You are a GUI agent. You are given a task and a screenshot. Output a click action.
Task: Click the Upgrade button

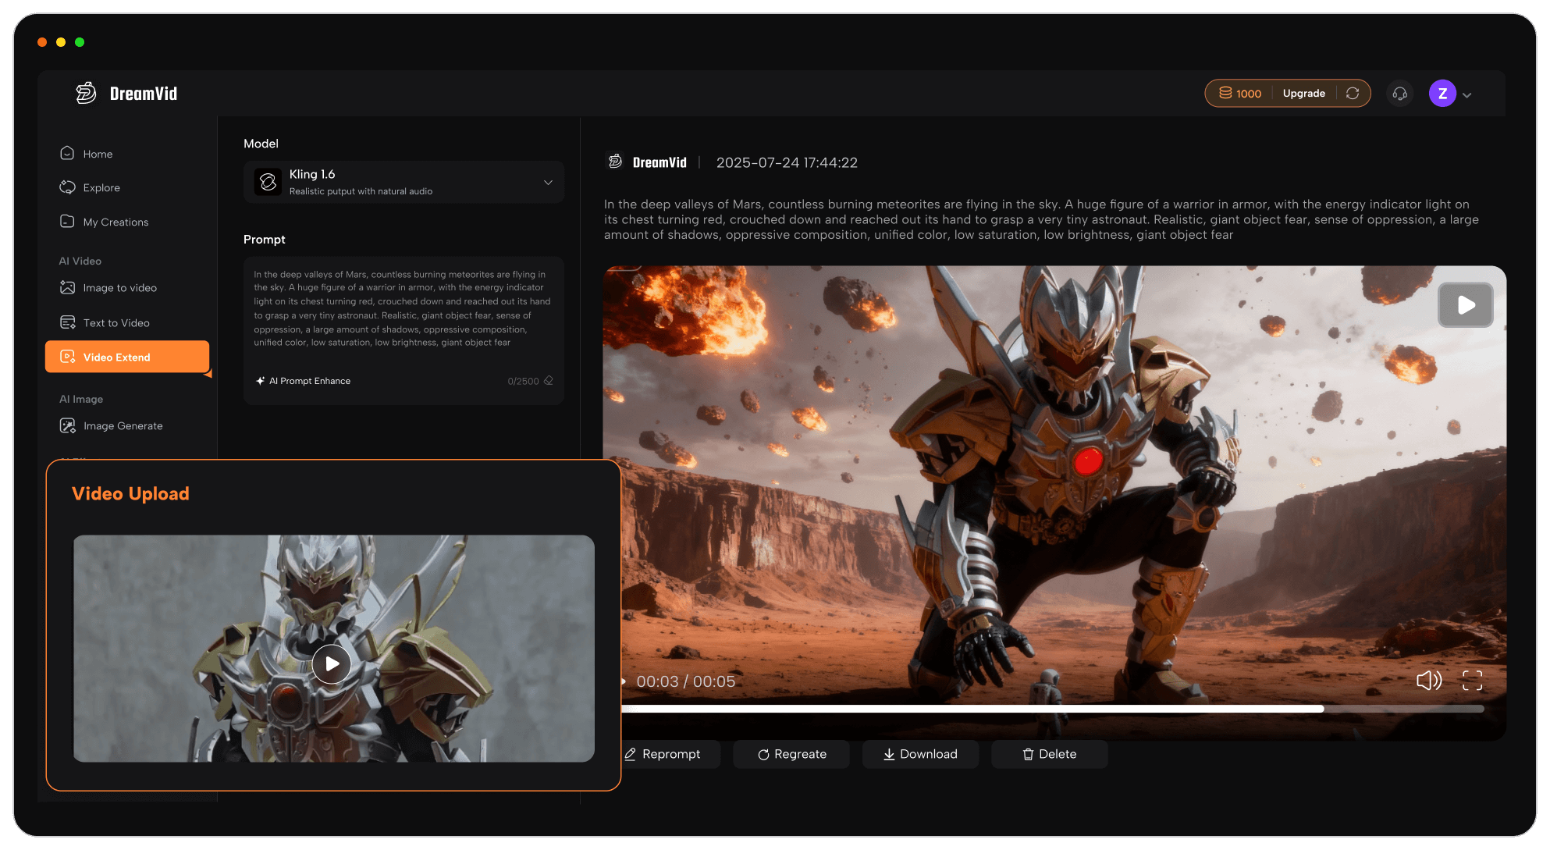(1303, 94)
